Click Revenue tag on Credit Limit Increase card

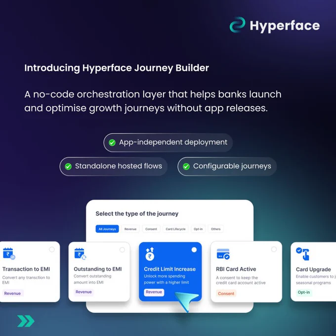pyautogui.click(x=154, y=292)
